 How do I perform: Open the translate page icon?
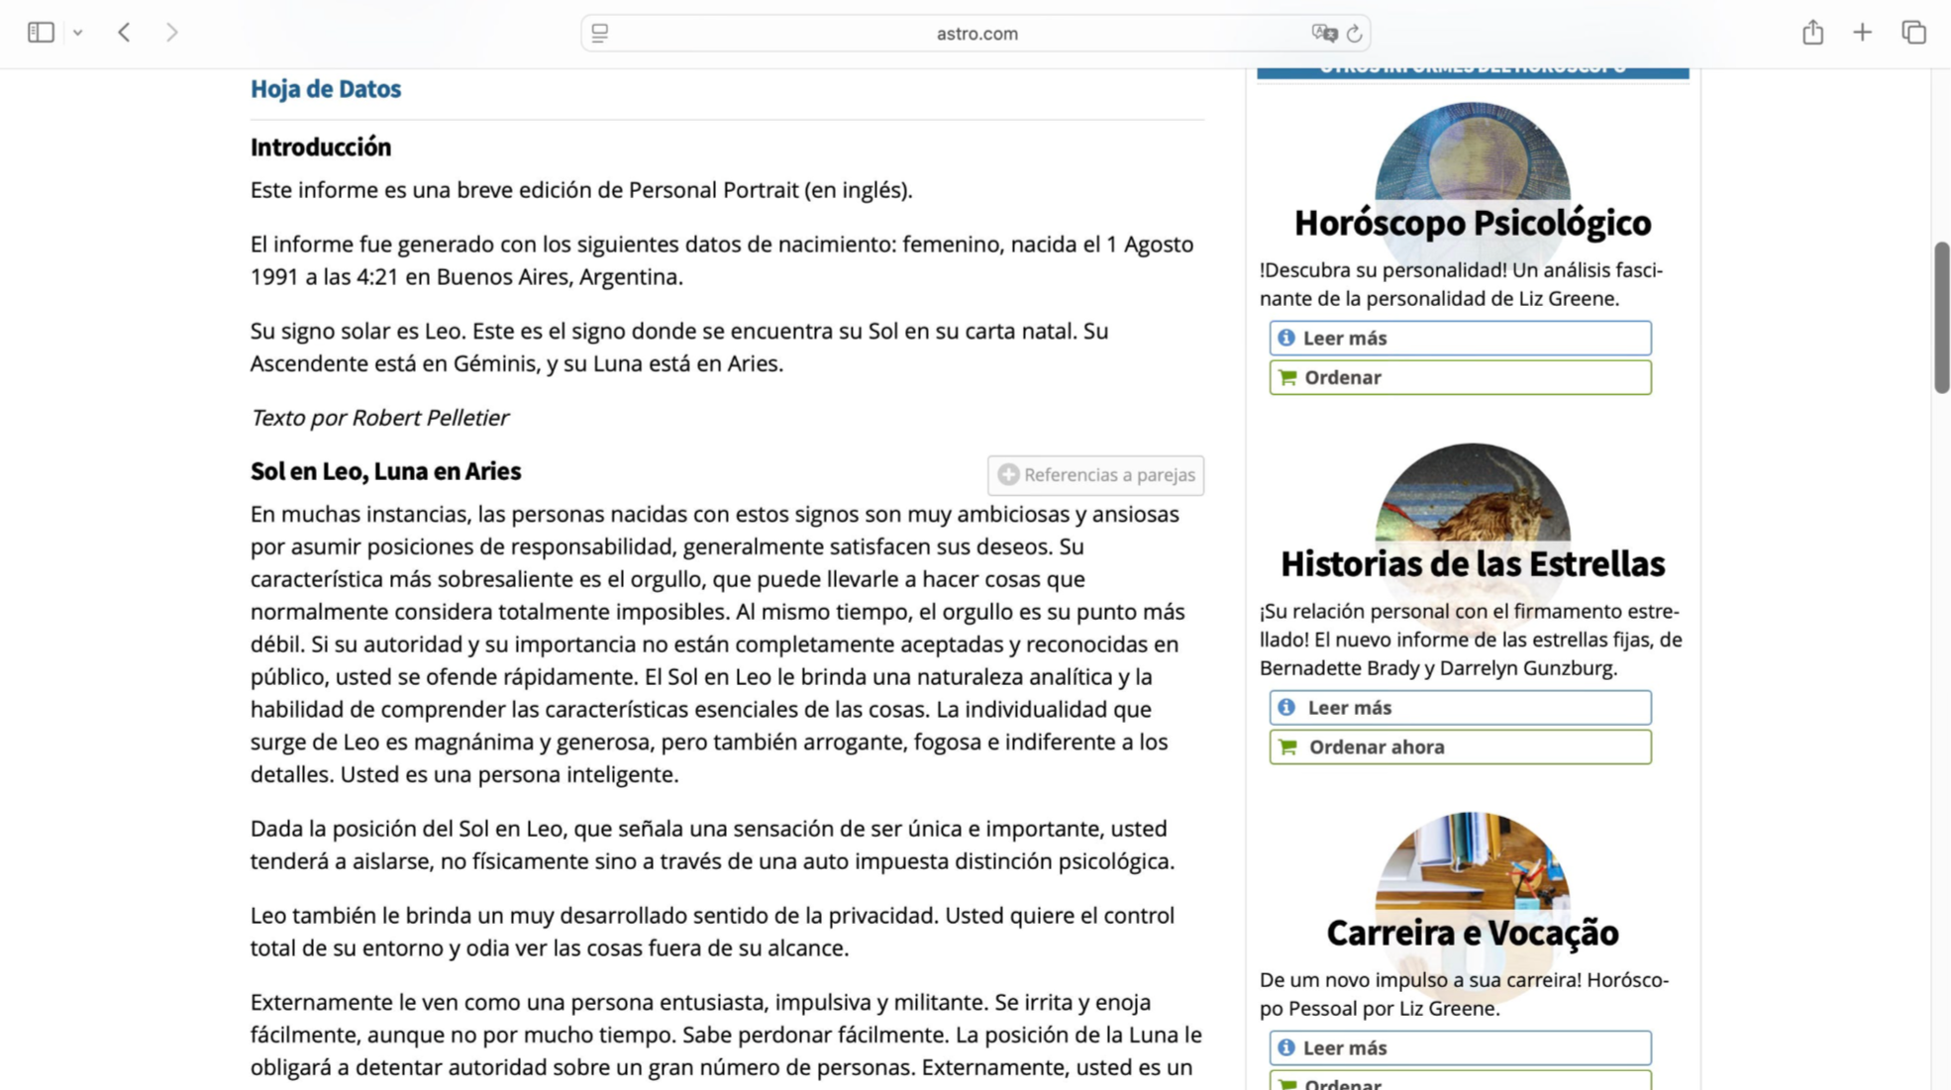(1324, 34)
